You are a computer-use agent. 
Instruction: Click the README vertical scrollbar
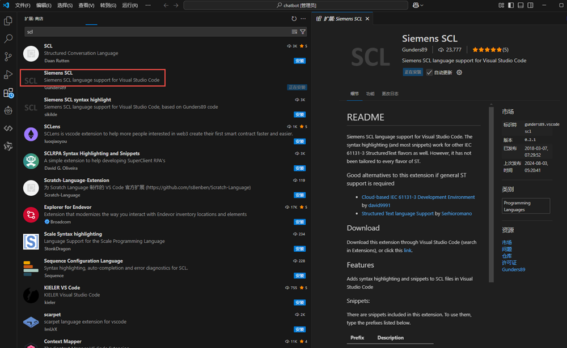pyautogui.click(x=491, y=195)
